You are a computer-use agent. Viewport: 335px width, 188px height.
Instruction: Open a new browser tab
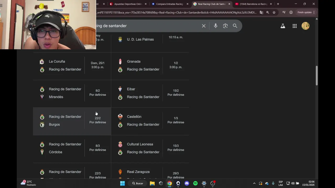tap(278, 4)
